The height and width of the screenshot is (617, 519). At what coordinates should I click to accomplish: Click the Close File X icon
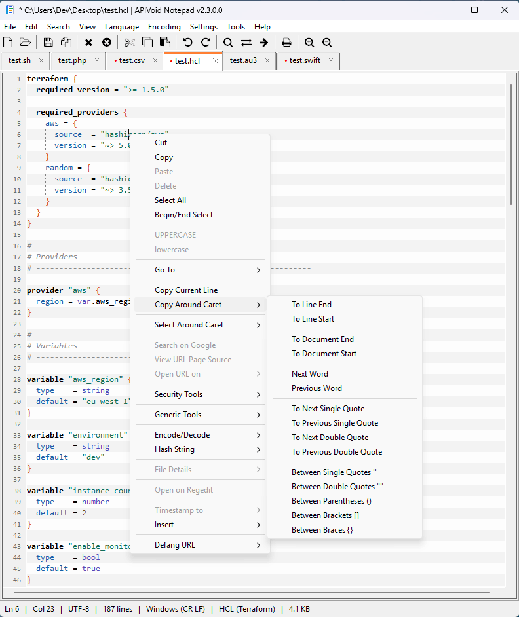click(x=88, y=42)
